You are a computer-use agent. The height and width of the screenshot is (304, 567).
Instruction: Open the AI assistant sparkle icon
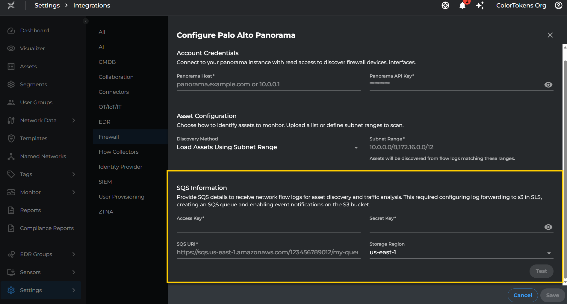[x=480, y=5]
